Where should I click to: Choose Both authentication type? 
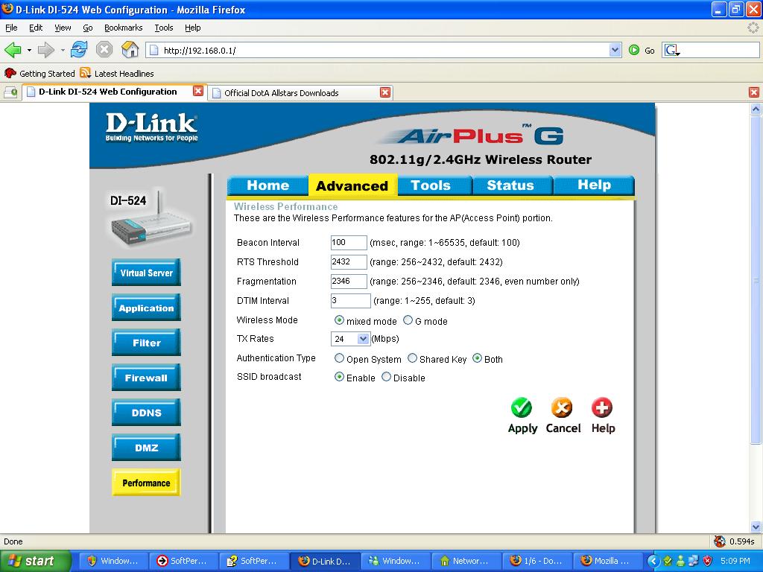477,358
